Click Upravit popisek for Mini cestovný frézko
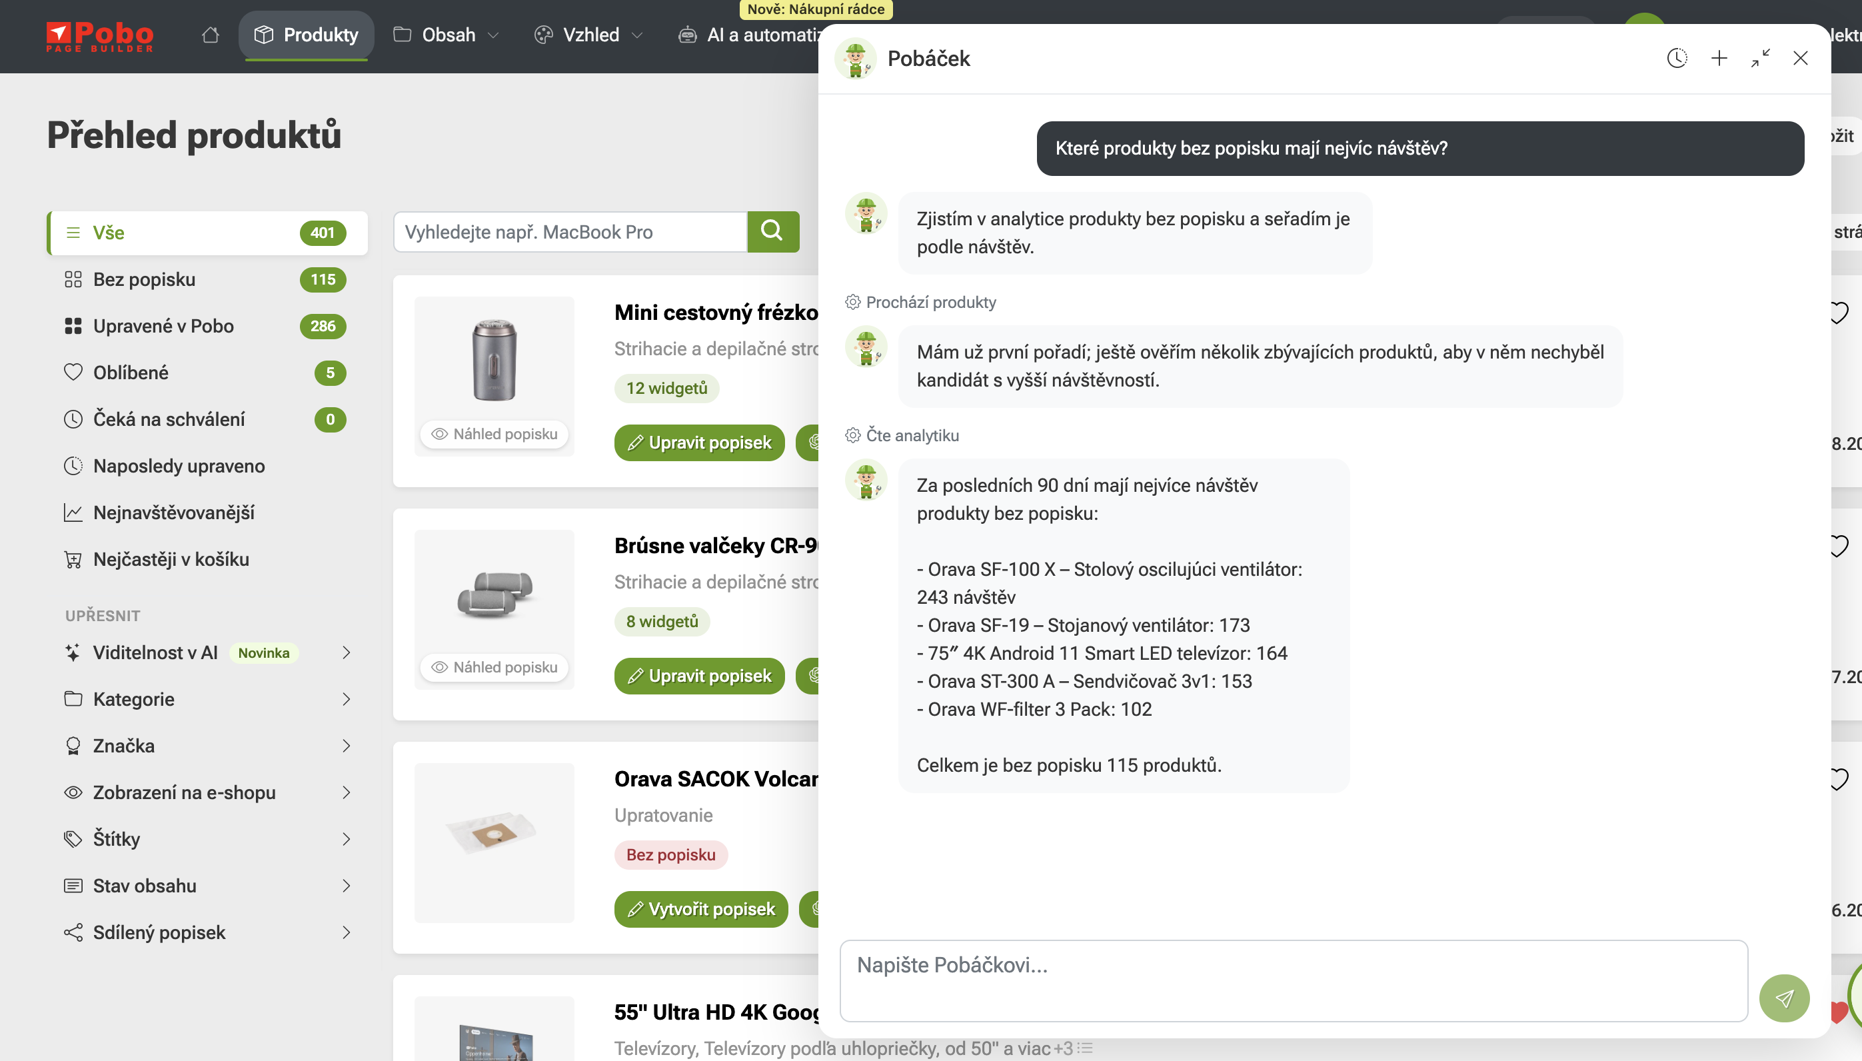The image size is (1862, 1061). (699, 443)
